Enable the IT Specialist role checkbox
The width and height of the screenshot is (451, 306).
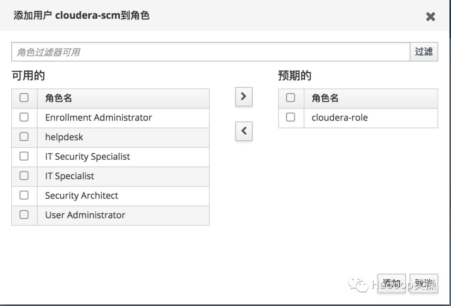click(24, 176)
